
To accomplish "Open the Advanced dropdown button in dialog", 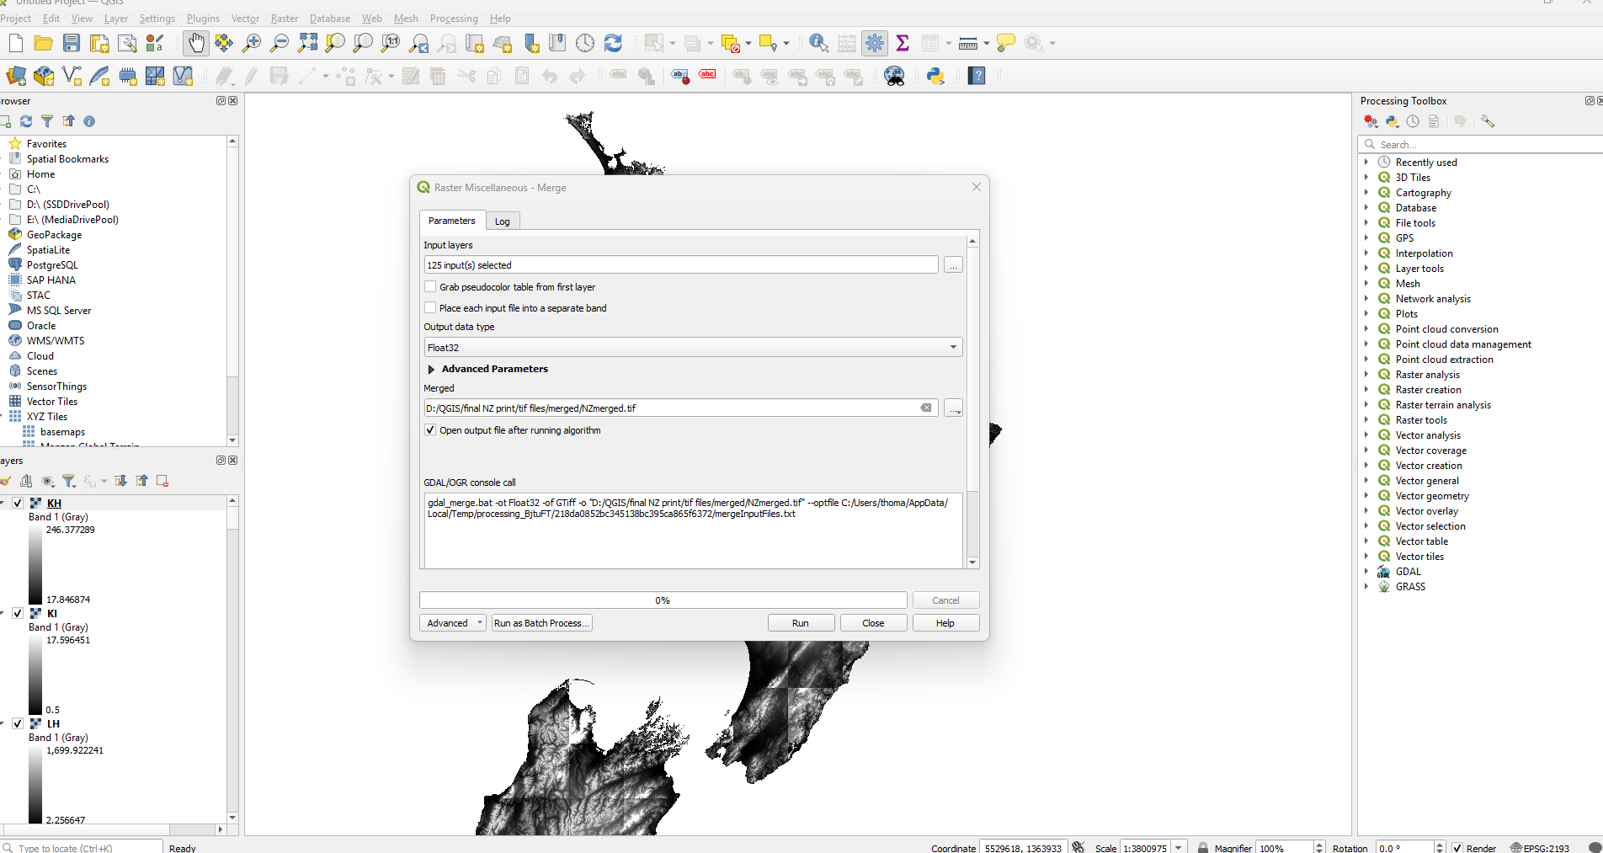I will (x=453, y=623).
